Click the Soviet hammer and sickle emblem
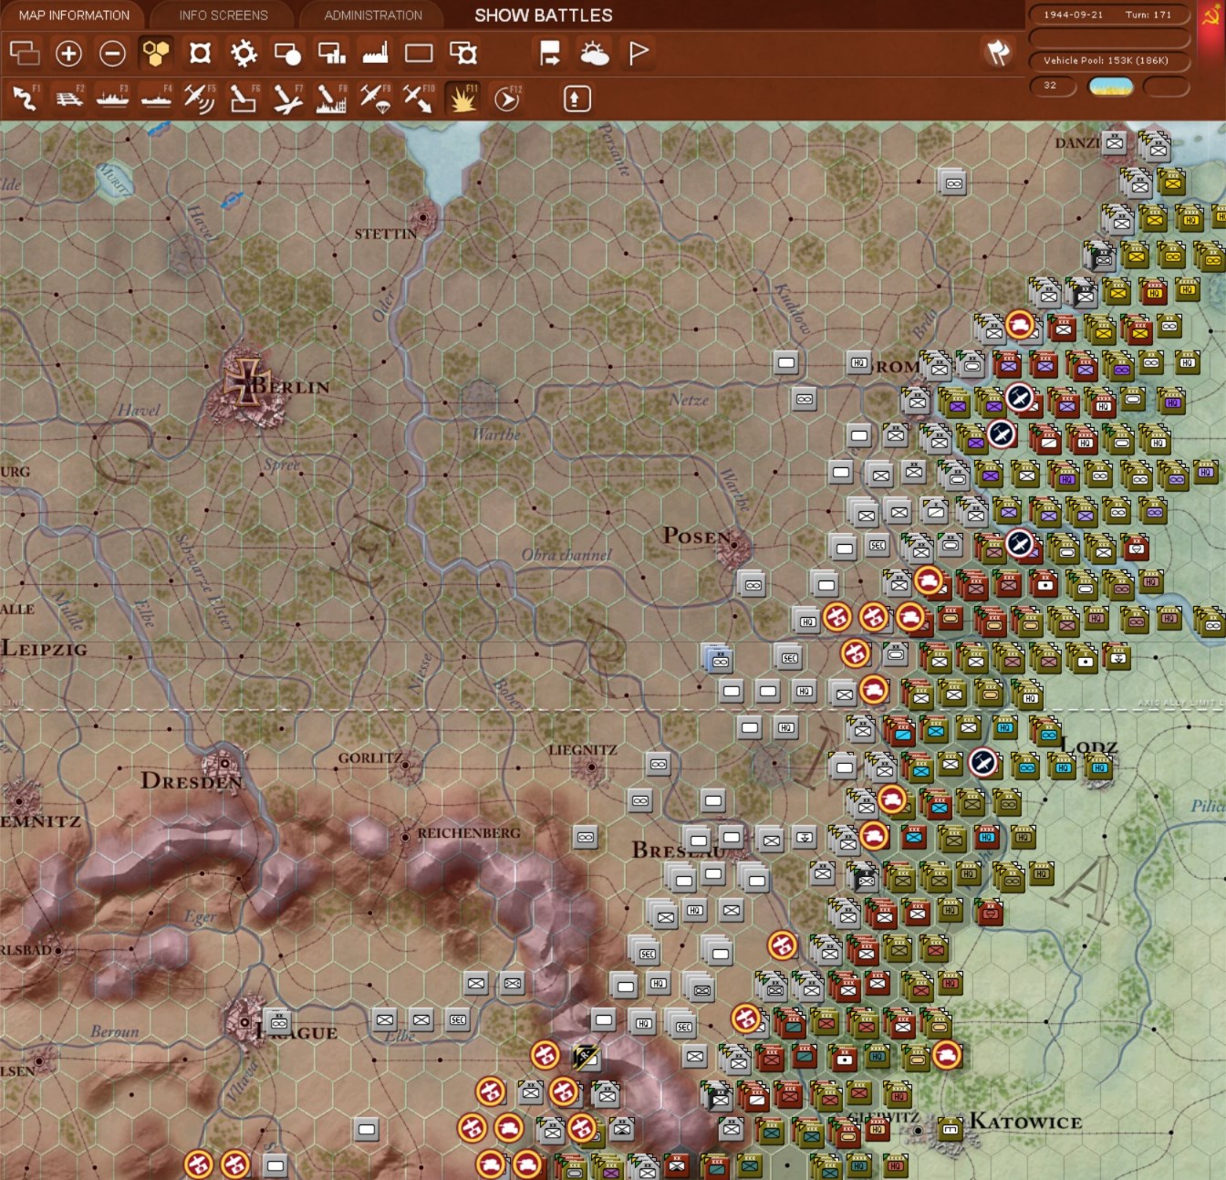 (1210, 15)
